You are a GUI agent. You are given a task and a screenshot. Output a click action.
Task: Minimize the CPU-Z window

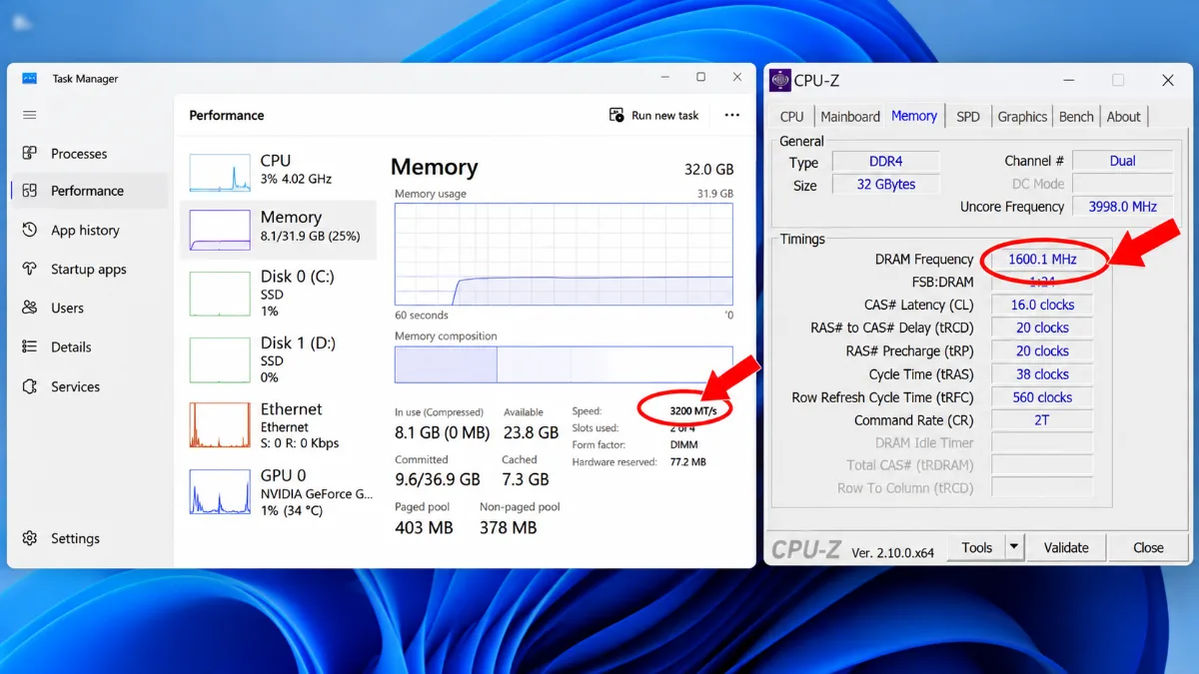tap(1069, 80)
